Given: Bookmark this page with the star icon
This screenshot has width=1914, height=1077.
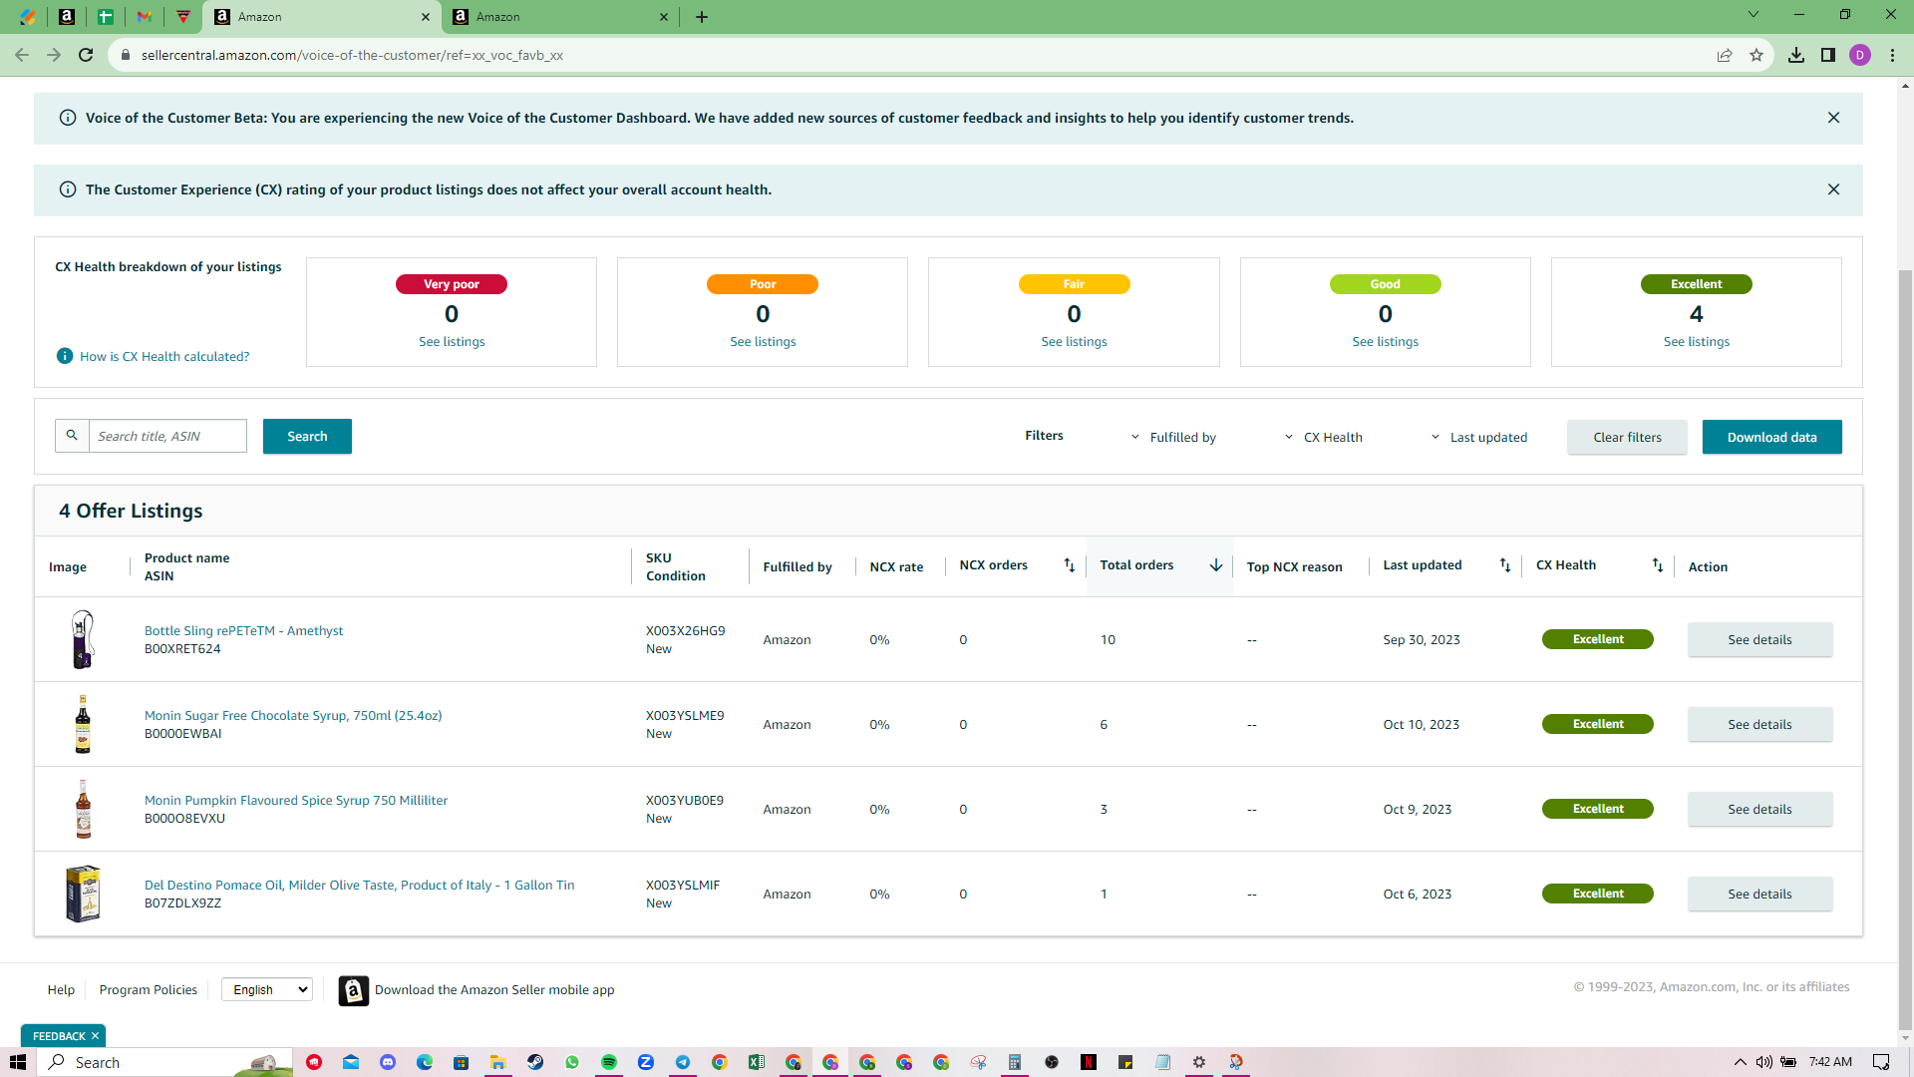Looking at the screenshot, I should coord(1756,55).
